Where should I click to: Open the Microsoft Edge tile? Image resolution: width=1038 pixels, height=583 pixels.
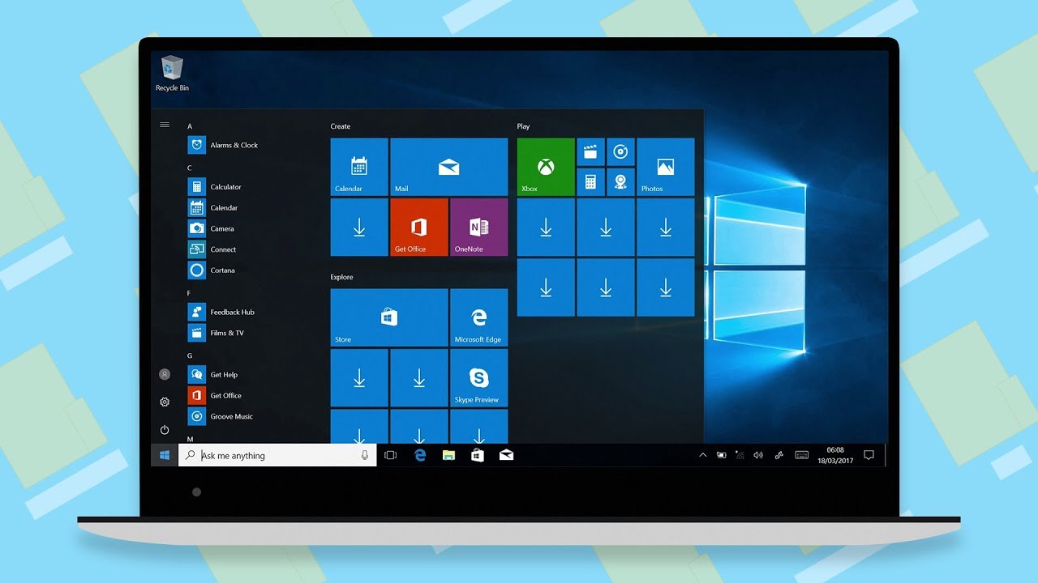coord(479,317)
